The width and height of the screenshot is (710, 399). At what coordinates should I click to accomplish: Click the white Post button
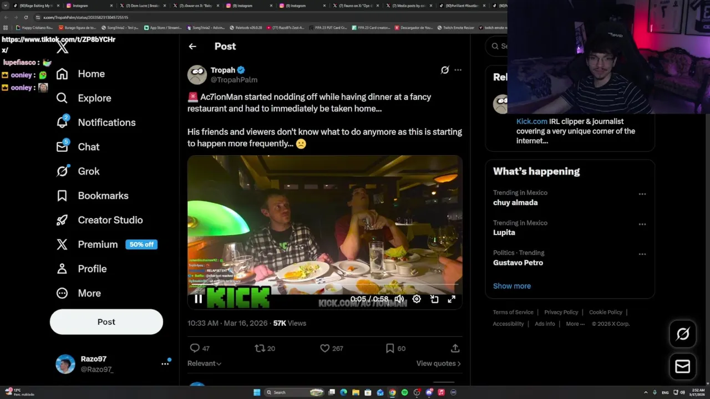(x=106, y=322)
